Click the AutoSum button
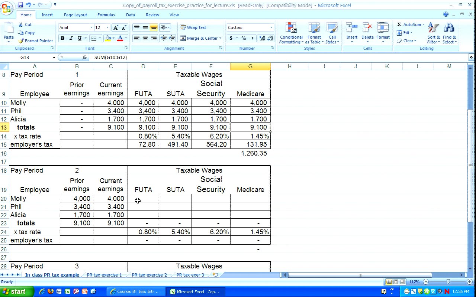476x297 pixels. pos(409,25)
